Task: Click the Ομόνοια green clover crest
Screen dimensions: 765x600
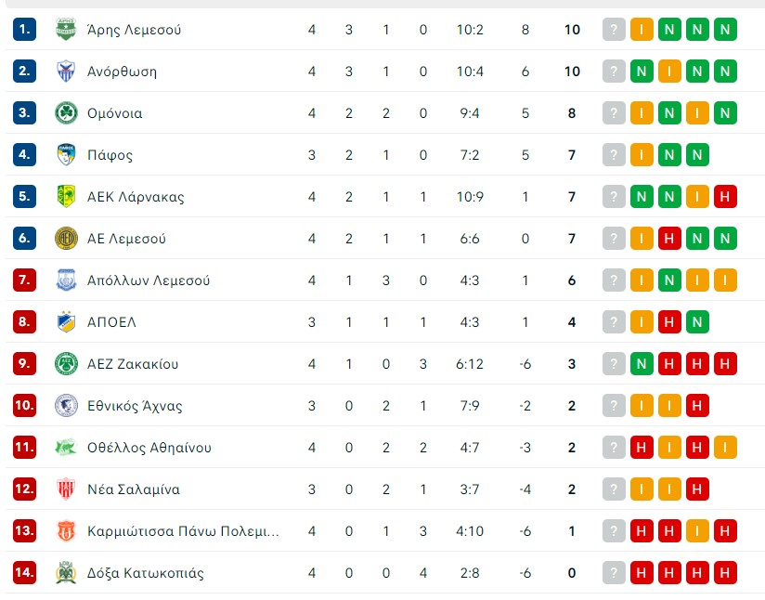Action: pyautogui.click(x=66, y=113)
